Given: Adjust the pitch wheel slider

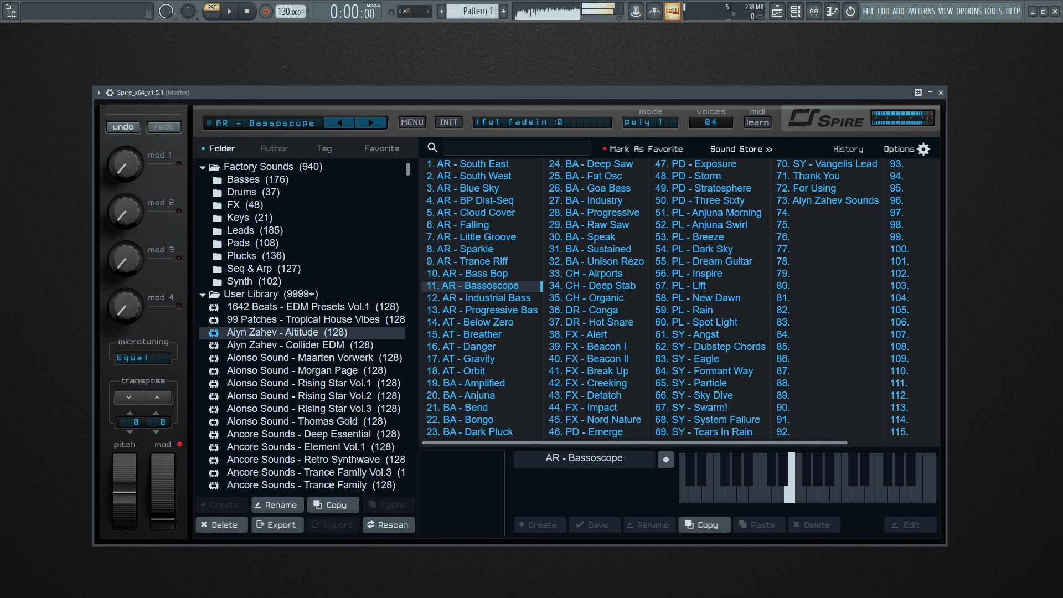Looking at the screenshot, I should [125, 491].
